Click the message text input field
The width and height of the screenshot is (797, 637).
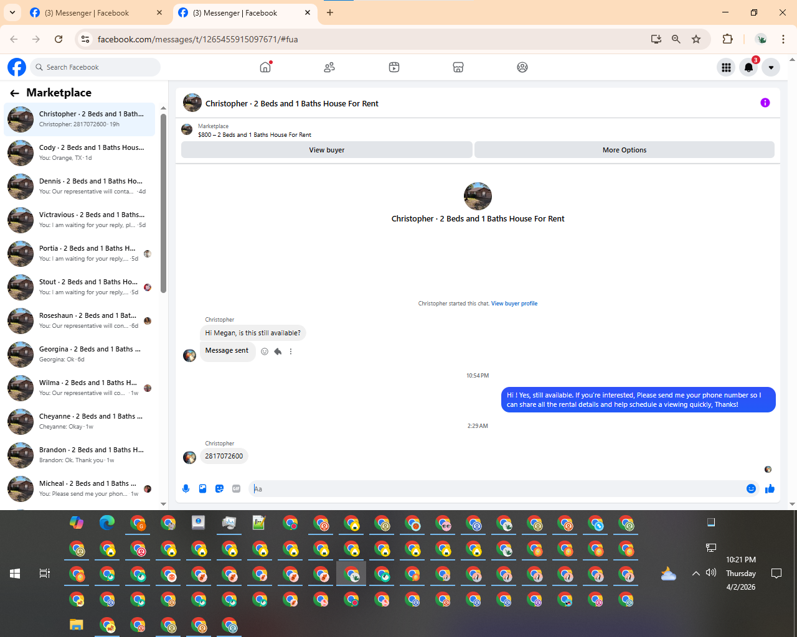coord(497,489)
